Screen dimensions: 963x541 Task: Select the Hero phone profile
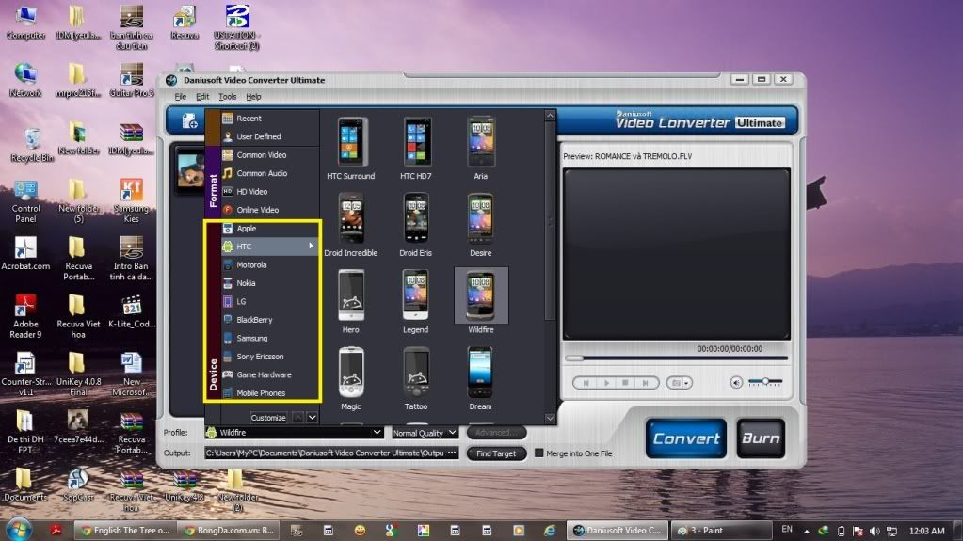[351, 302]
